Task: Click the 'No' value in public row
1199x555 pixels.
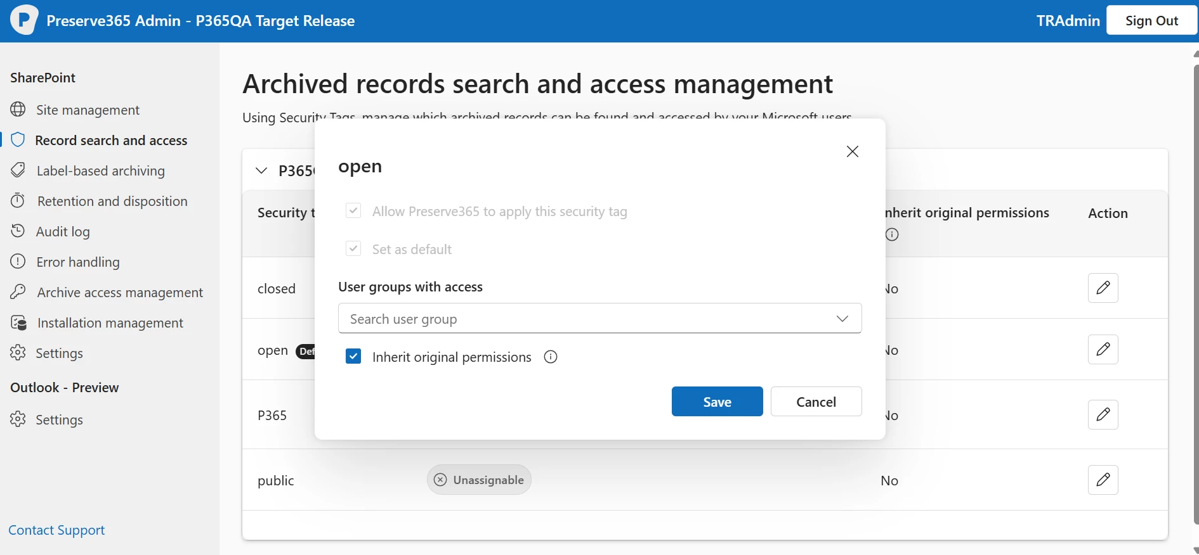Action: pyautogui.click(x=889, y=480)
